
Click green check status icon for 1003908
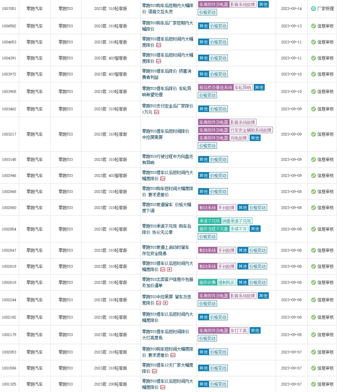click(x=313, y=91)
